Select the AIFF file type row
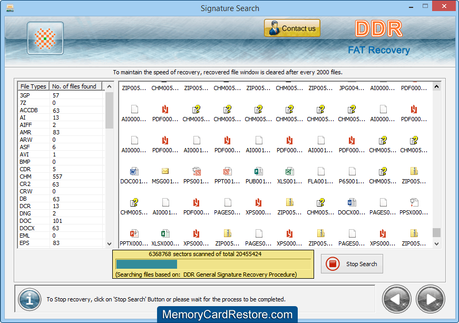Viewport: 459px width, 323px height. pyautogui.click(x=61, y=125)
